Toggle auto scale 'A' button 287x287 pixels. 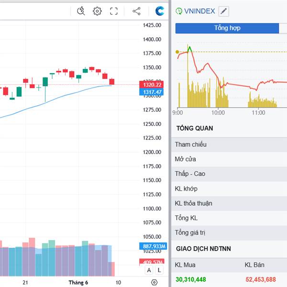(x=149, y=270)
